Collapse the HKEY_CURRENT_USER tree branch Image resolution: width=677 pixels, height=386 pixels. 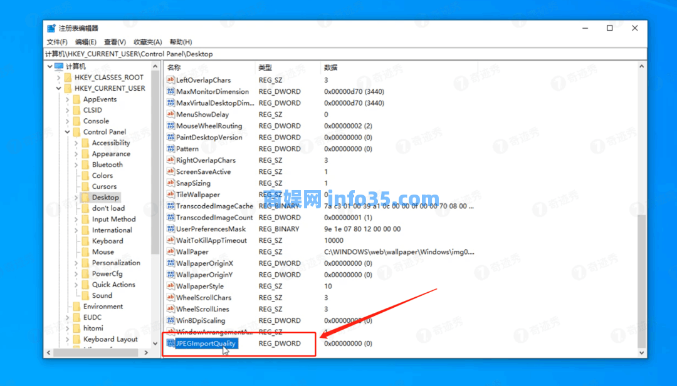point(58,88)
